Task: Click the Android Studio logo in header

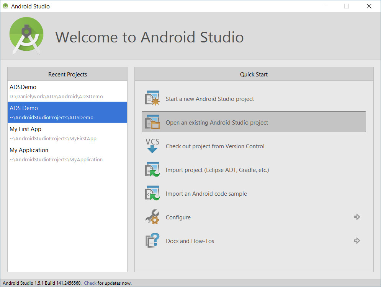Action: [x=26, y=36]
